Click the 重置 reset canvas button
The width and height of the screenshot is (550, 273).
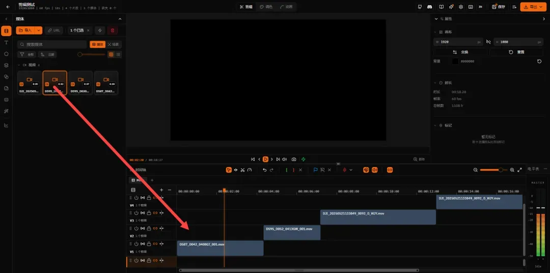tap(517, 52)
